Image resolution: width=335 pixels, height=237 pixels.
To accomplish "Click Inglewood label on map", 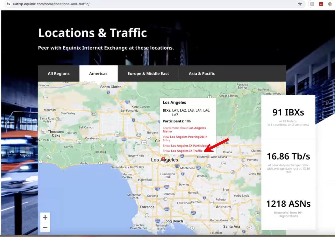I will pos(144,180).
